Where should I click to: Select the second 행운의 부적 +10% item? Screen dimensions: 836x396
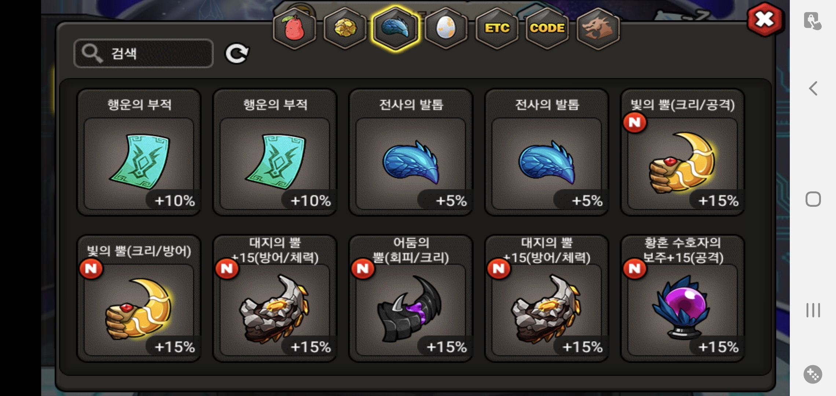click(x=275, y=152)
